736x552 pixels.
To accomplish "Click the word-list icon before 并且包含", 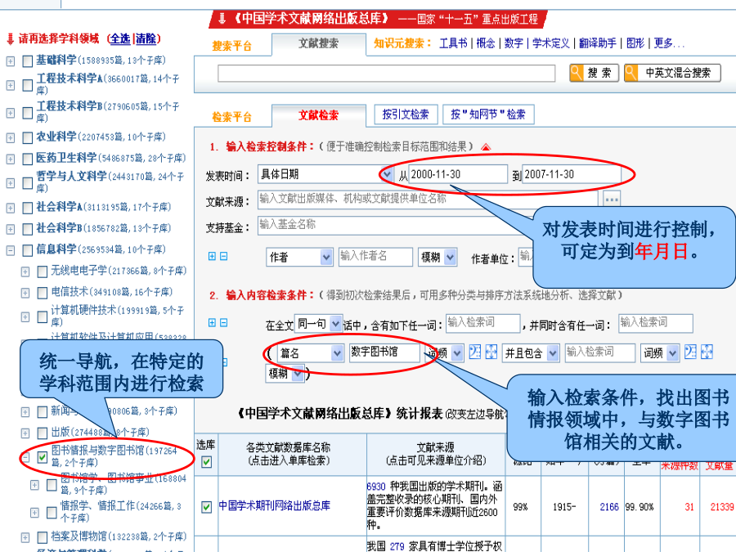I will [x=475, y=352].
